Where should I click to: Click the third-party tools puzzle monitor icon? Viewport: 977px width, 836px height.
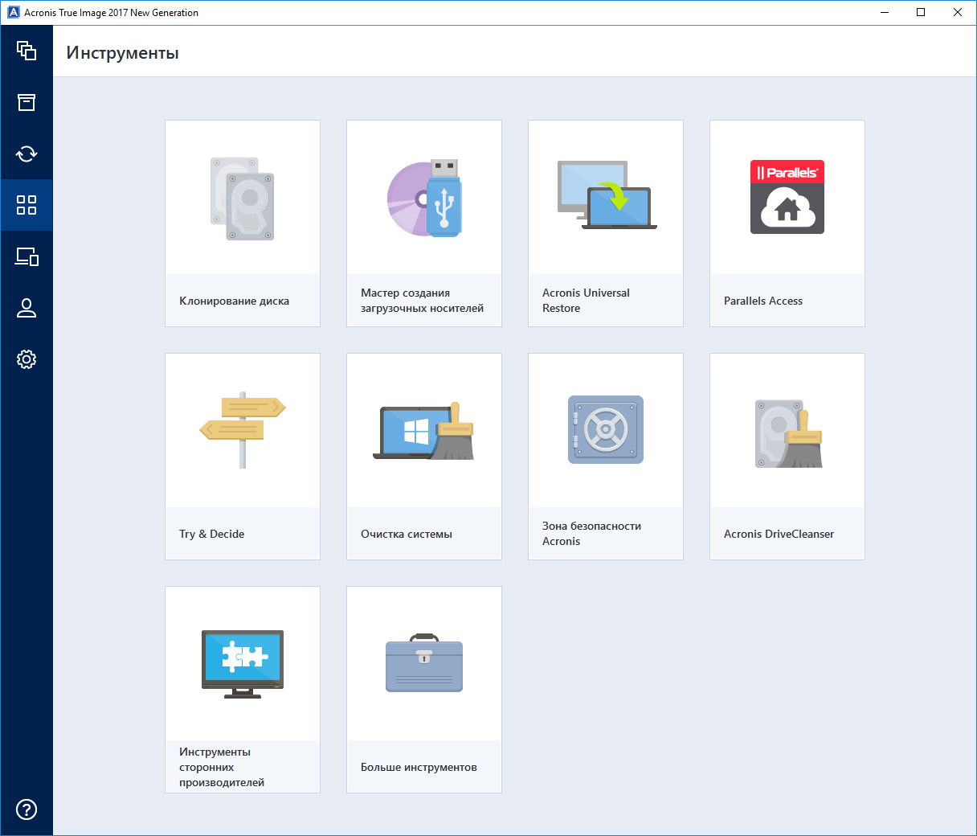pos(243,664)
